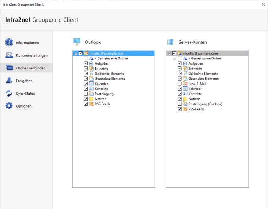Collapse mueller@example.com node in Server-Konten tree
This screenshot has width=268, height=209.
click(170, 53)
